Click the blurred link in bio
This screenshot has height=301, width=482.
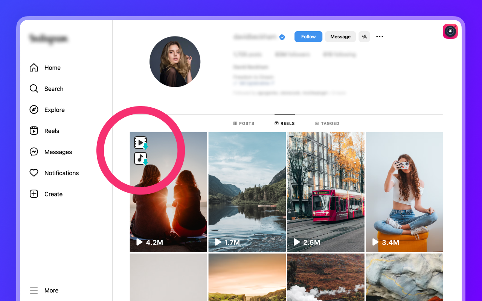coord(254,83)
